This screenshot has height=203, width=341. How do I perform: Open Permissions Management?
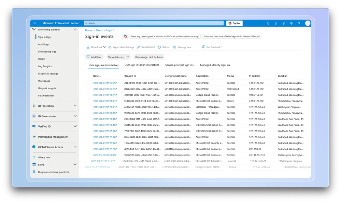point(53,137)
